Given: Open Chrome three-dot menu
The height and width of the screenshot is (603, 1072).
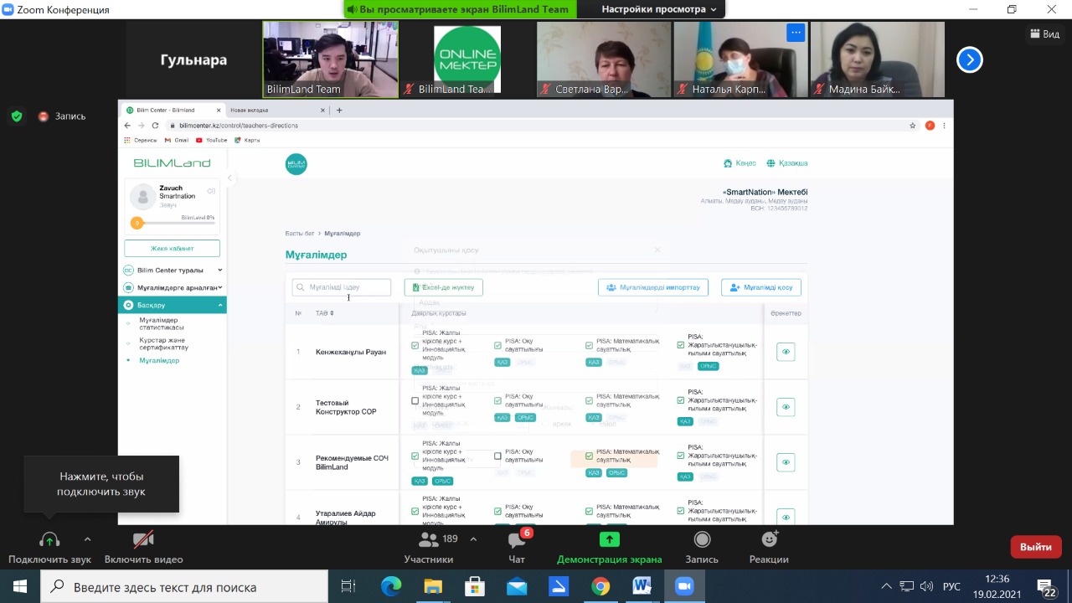Looking at the screenshot, I should click(945, 126).
